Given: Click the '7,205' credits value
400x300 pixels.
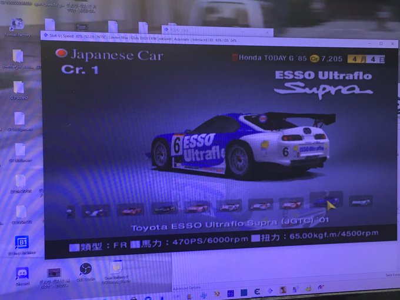Looking at the screenshot, I should point(332,59).
